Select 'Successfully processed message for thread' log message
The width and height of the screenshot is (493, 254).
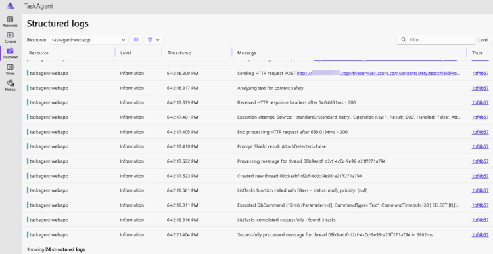pos(335,234)
